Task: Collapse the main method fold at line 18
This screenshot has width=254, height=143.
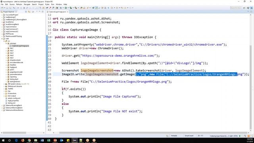Action: coord(52,37)
